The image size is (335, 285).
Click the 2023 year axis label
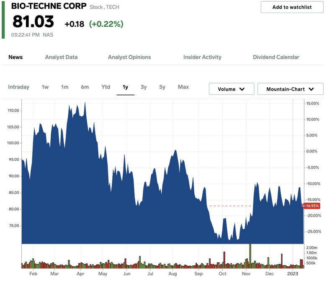(x=292, y=274)
